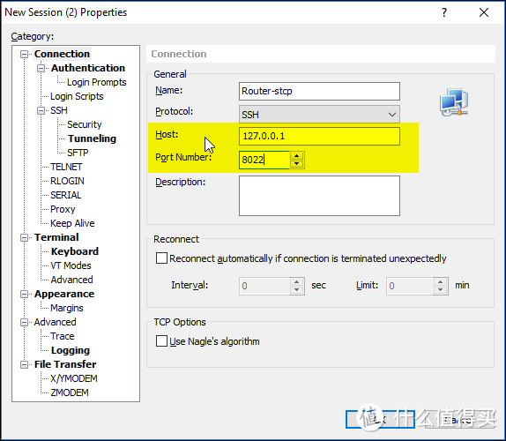Decrease port number with down arrow

tap(296, 164)
